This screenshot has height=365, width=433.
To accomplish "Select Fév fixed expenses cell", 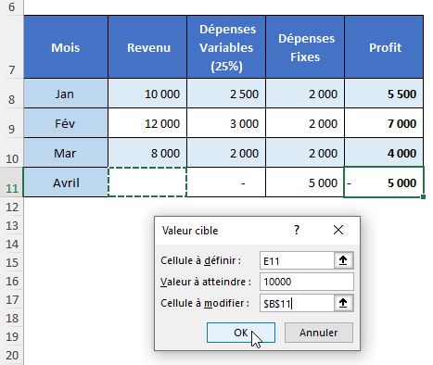I will pos(305,123).
